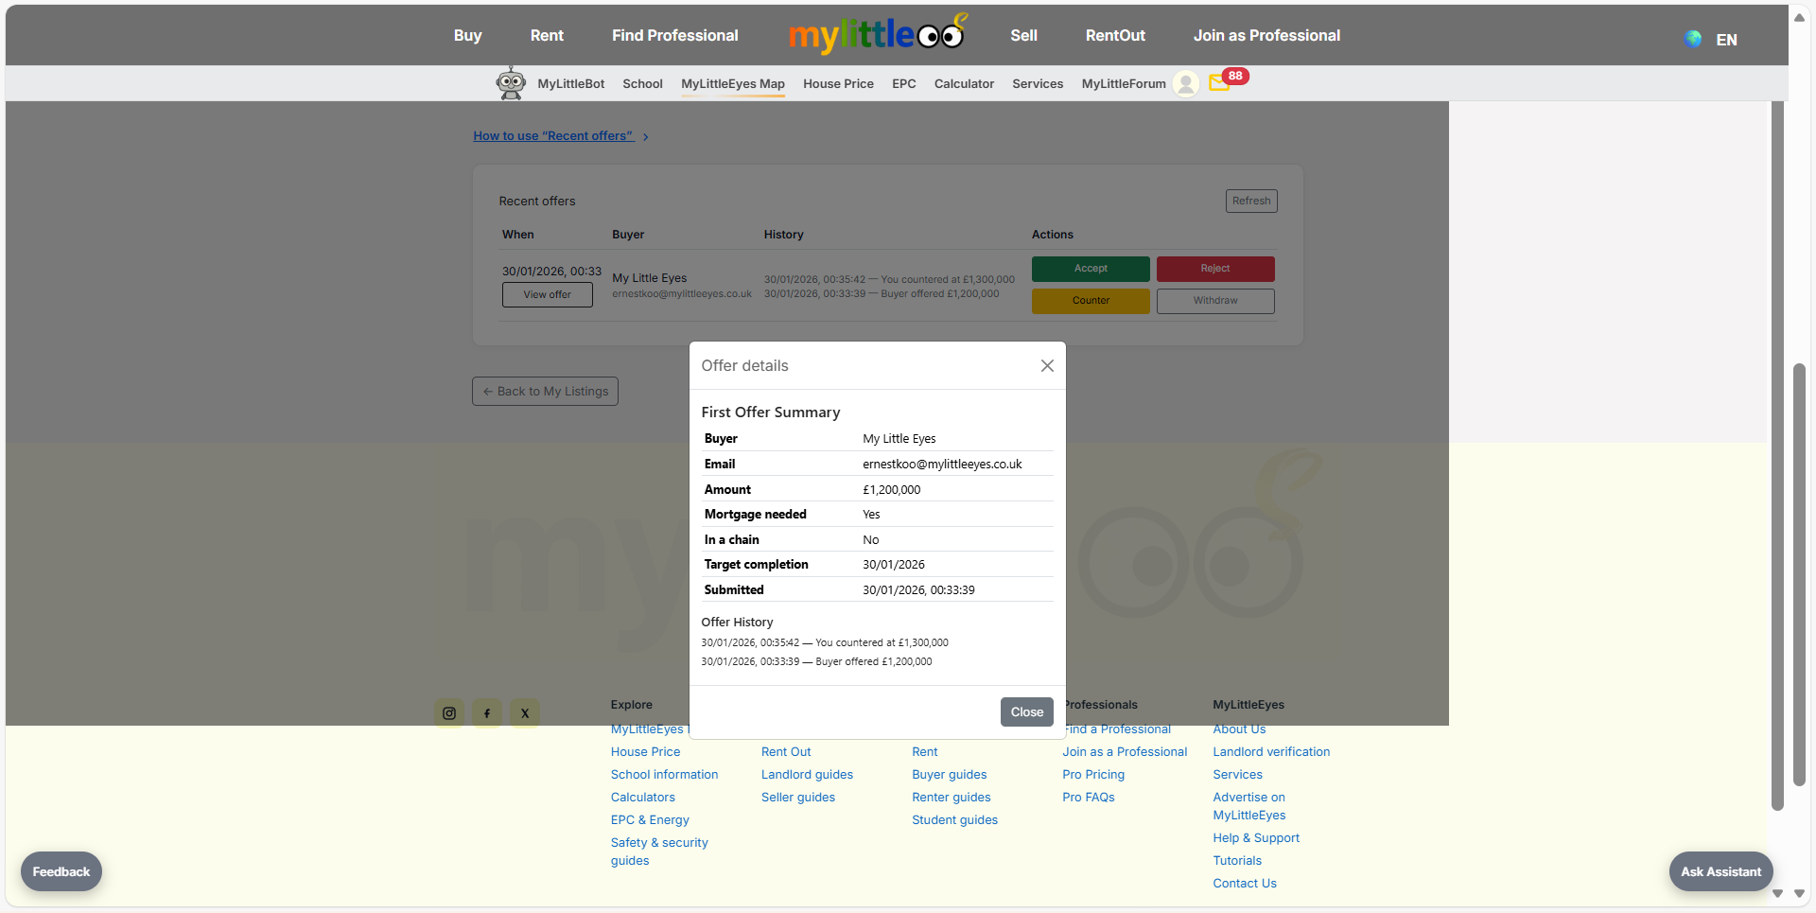Switch language via EN selector
Screen dimensions: 1816x913
point(1726,40)
